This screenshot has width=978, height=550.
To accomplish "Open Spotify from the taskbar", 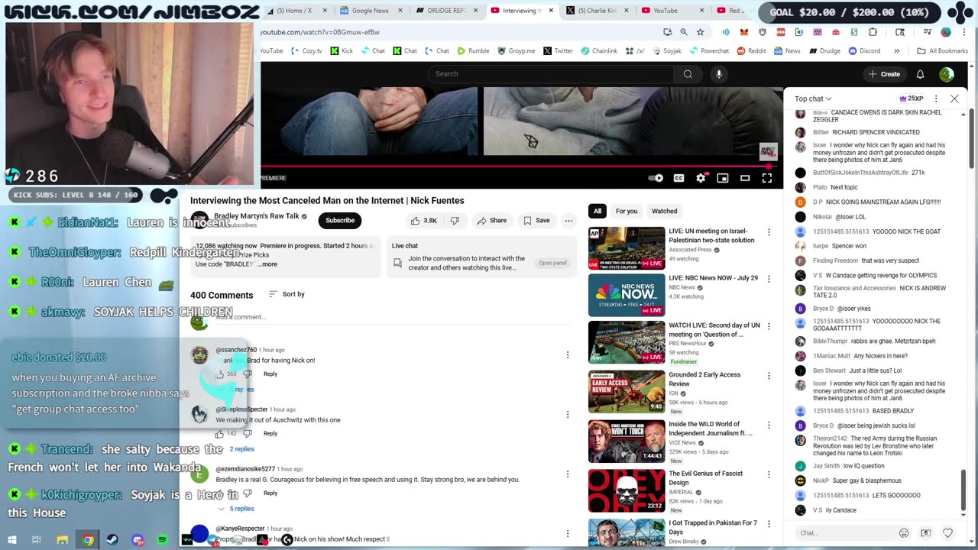I will click(x=163, y=540).
